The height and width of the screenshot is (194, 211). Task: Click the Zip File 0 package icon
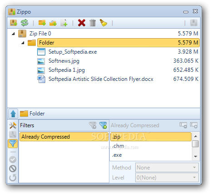click(22, 34)
